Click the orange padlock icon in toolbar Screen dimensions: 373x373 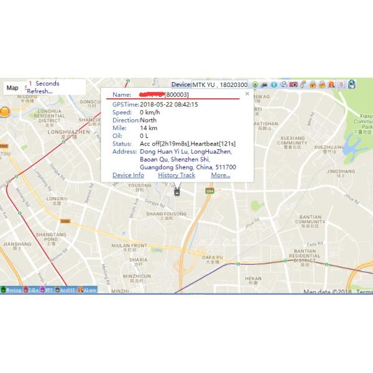tap(313, 85)
